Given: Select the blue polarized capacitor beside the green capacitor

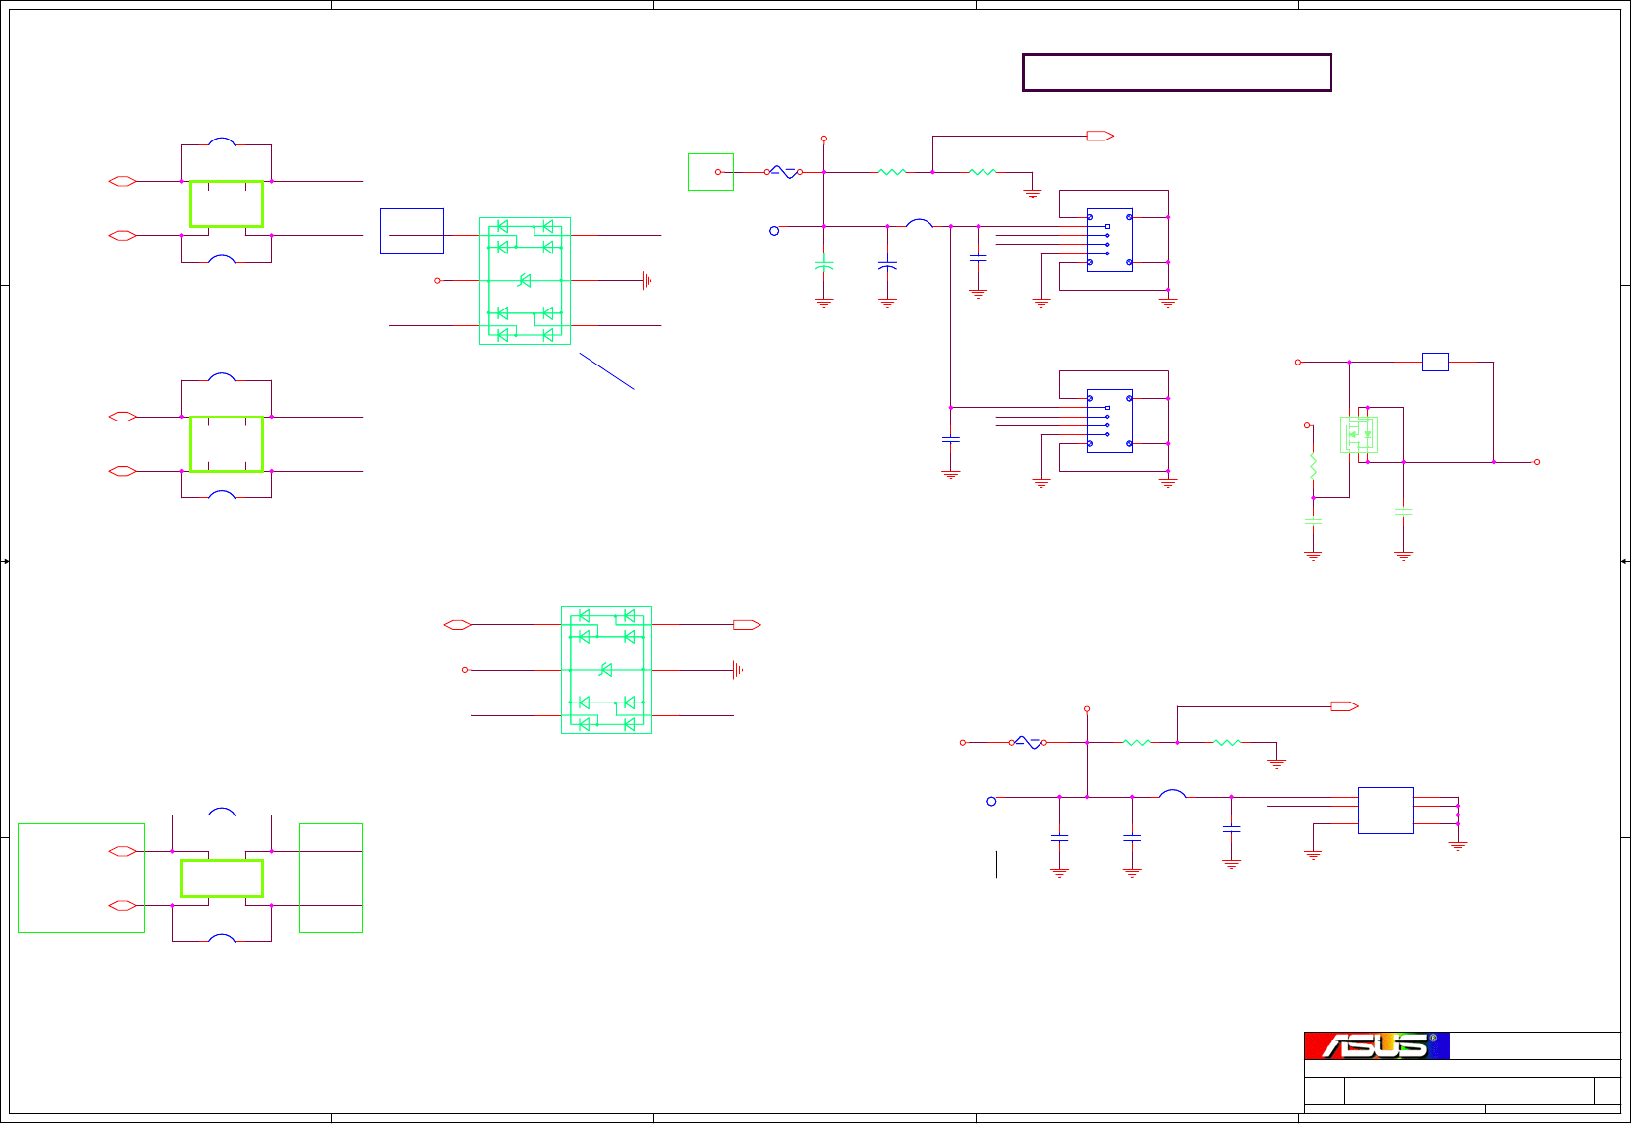Looking at the screenshot, I should coord(887,265).
